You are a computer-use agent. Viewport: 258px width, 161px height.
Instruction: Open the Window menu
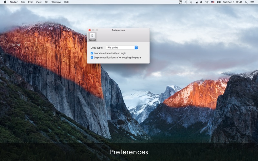click(56, 2)
